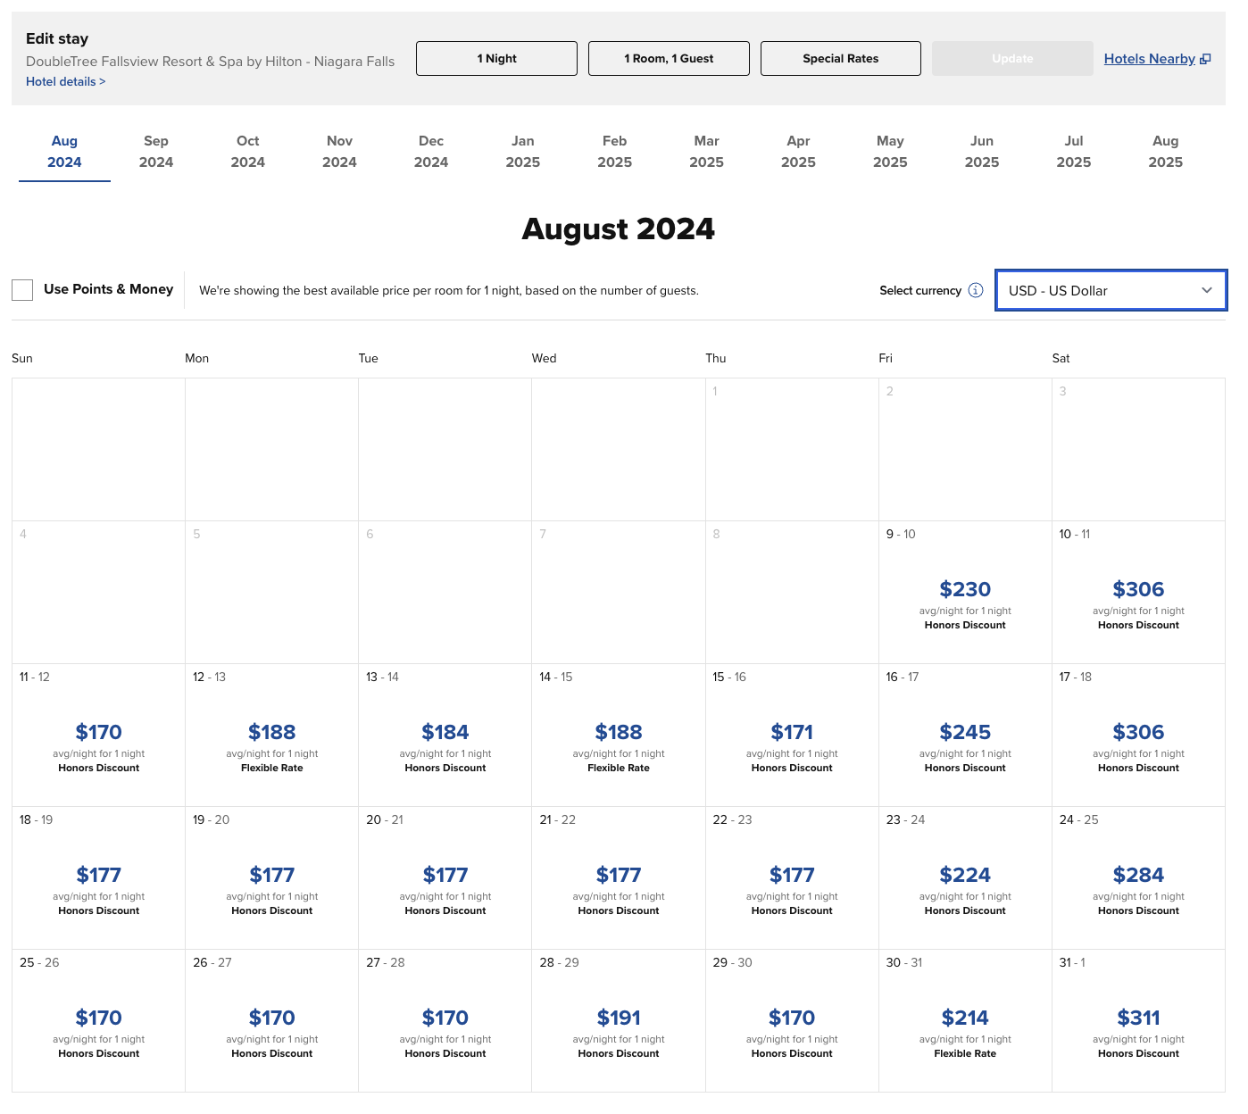Switch to the Jan 2025 tab

[523, 152]
